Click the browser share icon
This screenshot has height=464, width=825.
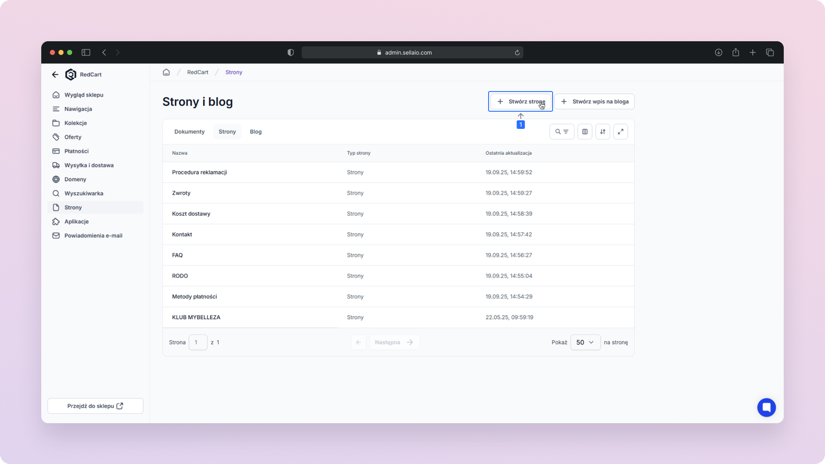pyautogui.click(x=736, y=52)
